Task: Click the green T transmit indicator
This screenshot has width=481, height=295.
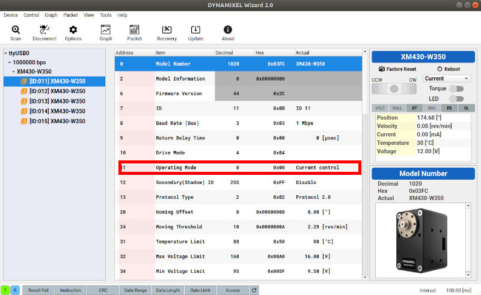Action: coord(5,290)
